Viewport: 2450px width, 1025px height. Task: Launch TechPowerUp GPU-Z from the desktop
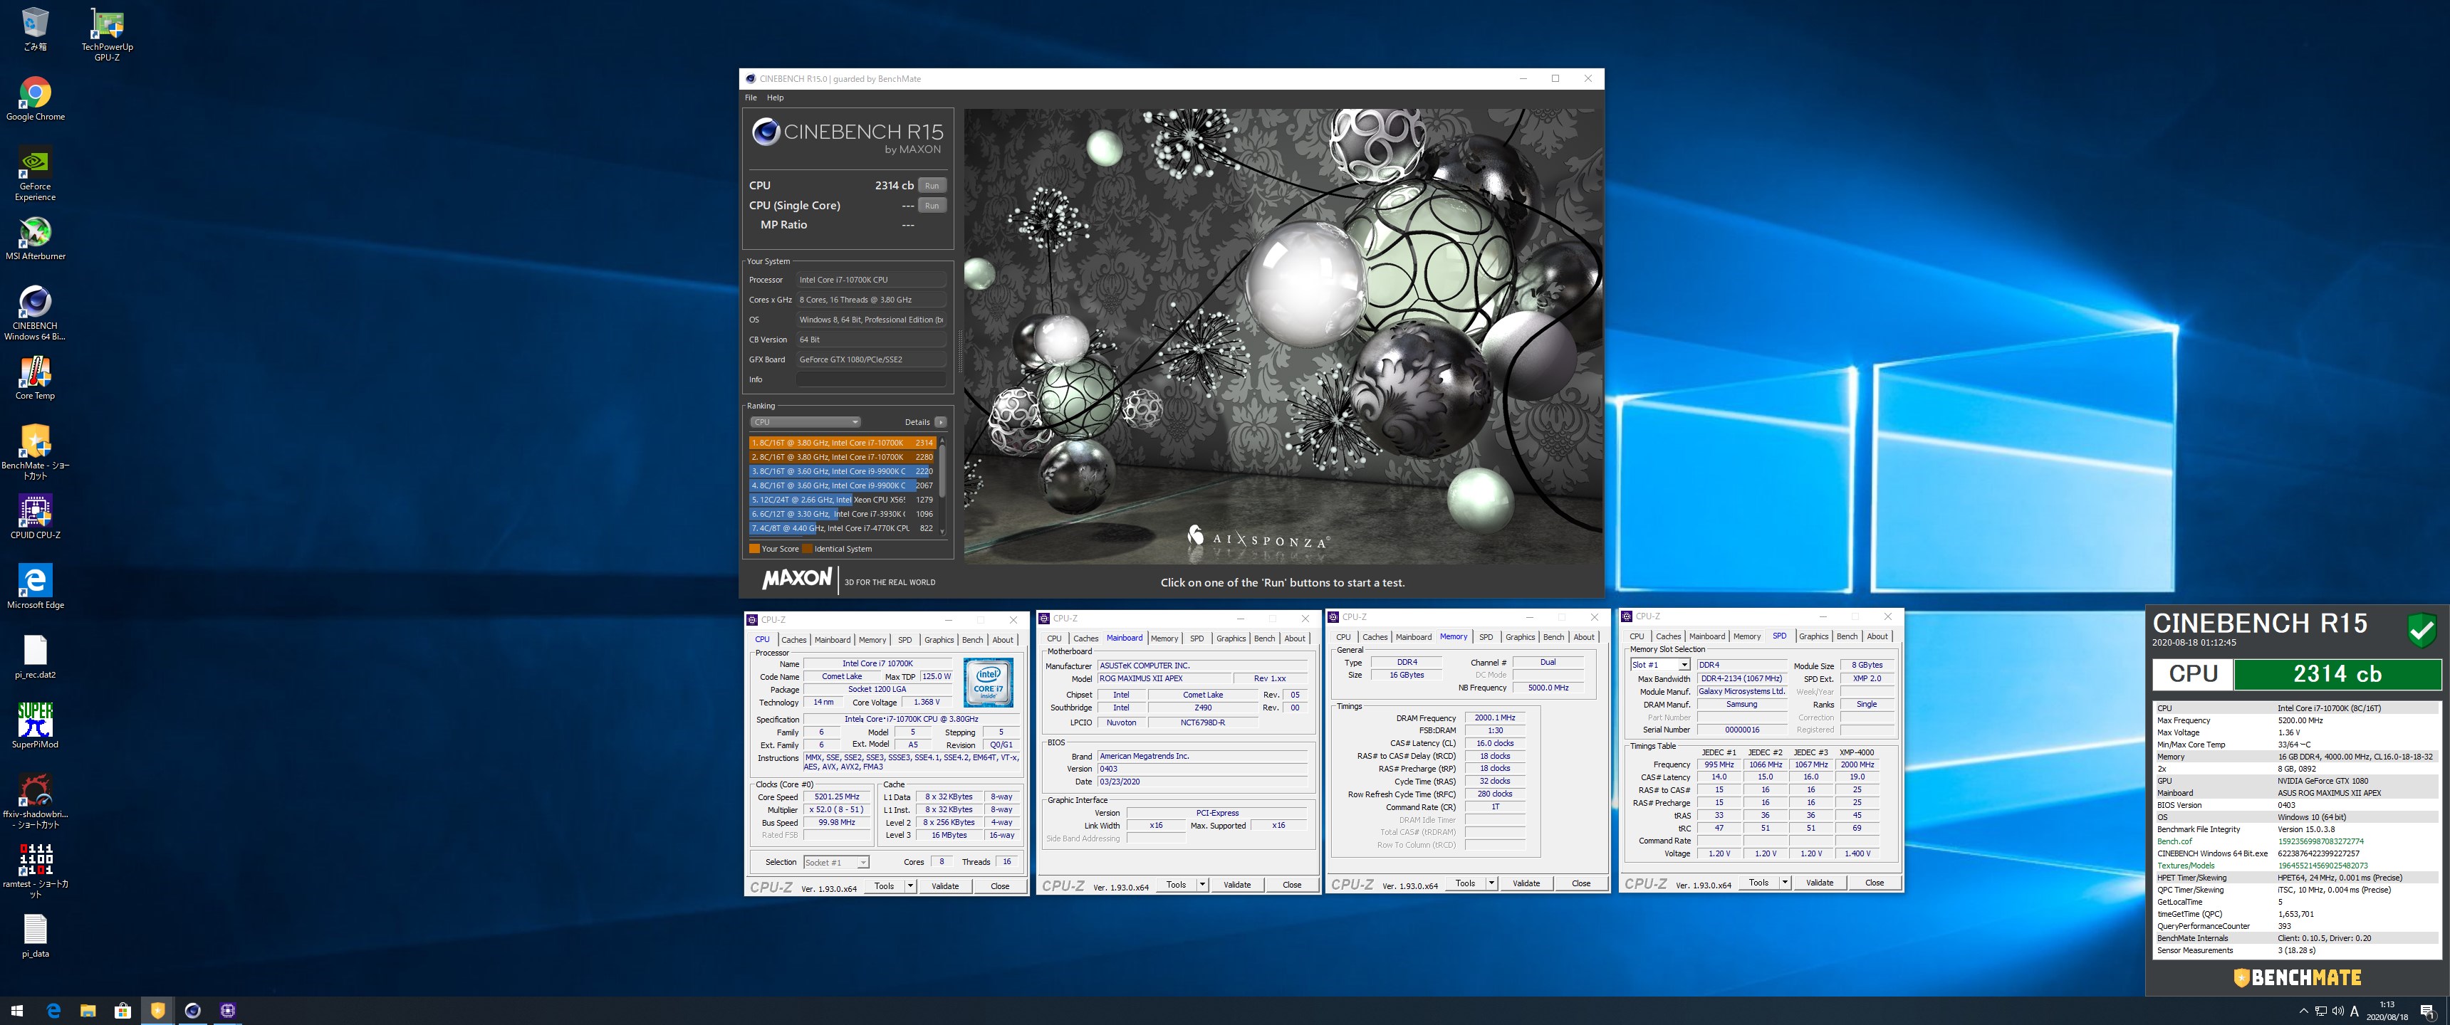[107, 33]
